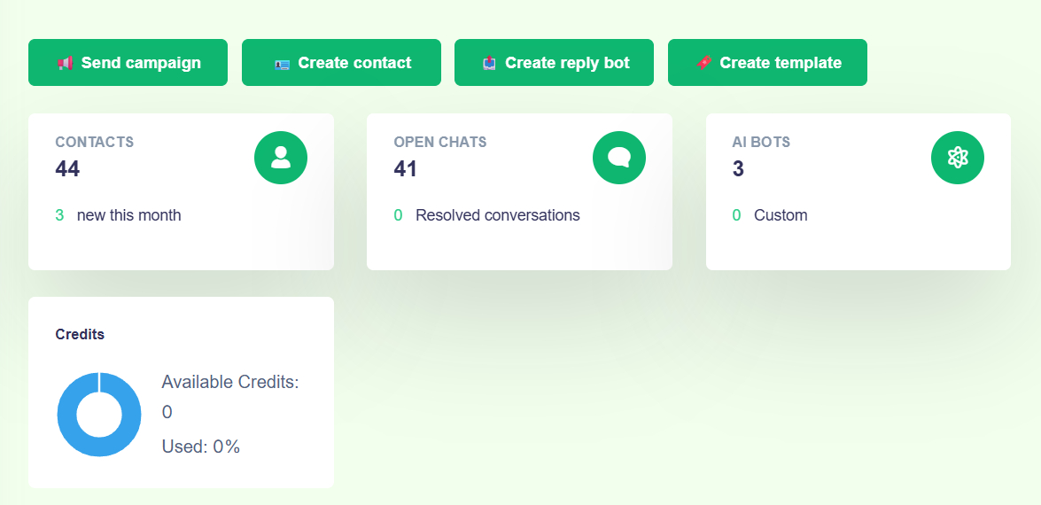Select the contacts count 44

point(67,168)
